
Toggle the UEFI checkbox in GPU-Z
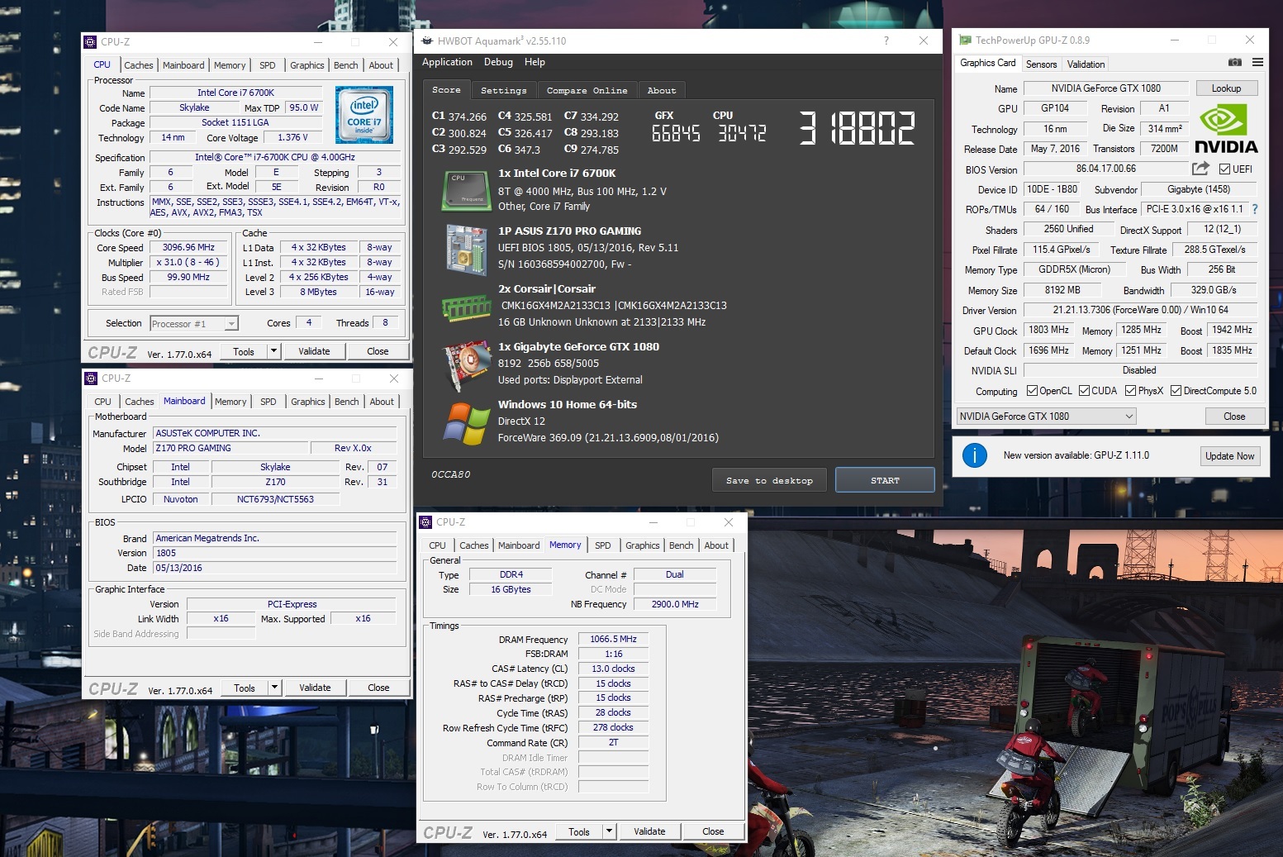point(1224,169)
